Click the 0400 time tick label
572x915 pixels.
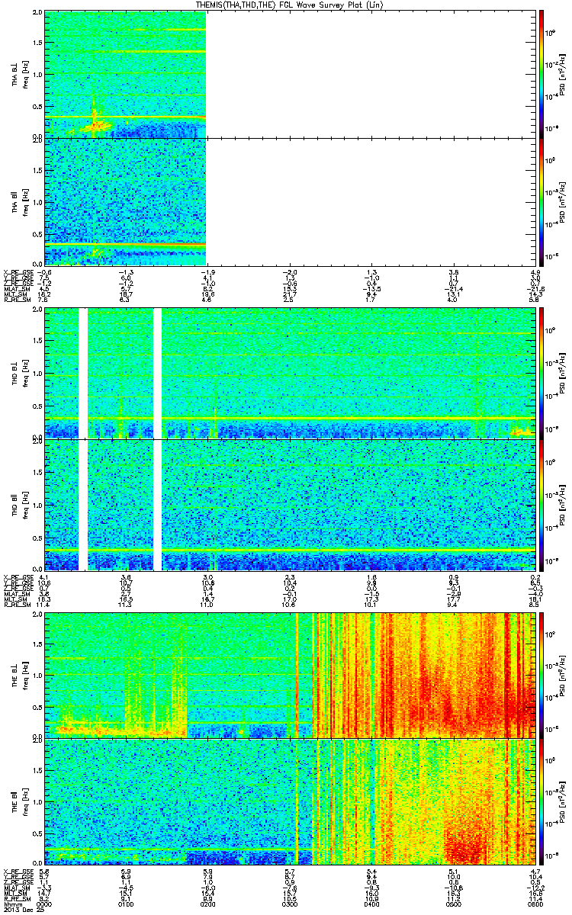(372, 904)
